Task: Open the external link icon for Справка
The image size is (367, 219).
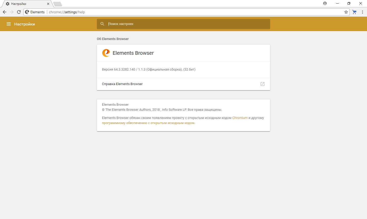Action: (262, 84)
